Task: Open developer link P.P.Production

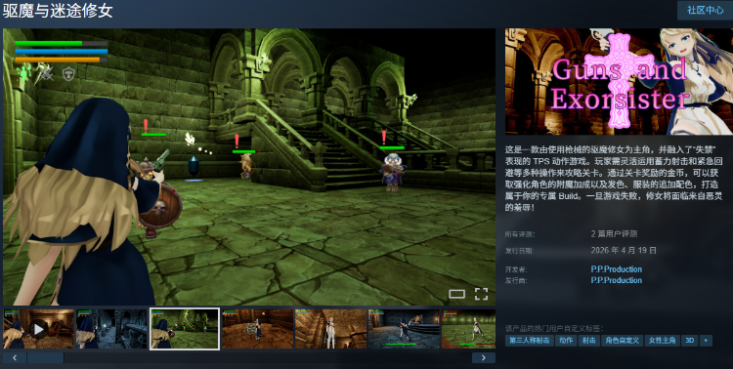Action: 616,269
